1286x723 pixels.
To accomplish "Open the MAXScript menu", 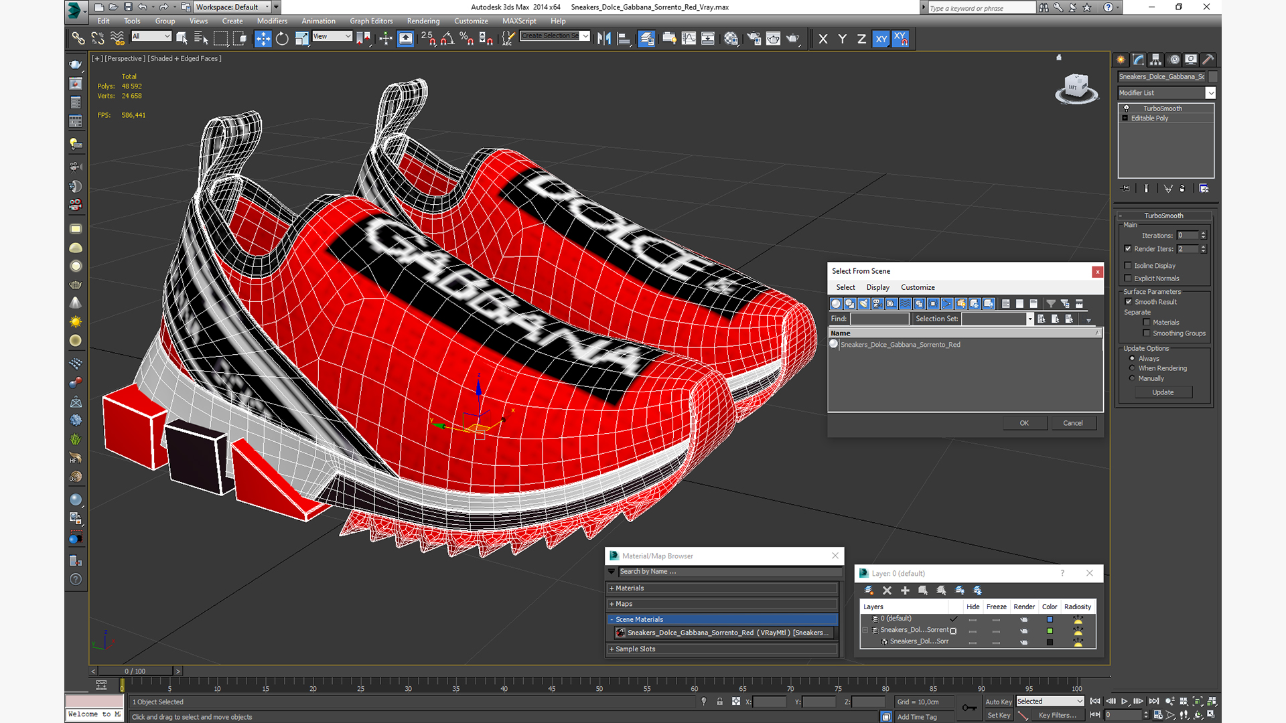I will click(519, 21).
